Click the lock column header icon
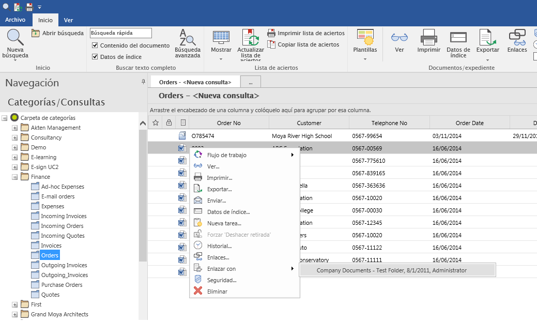537x322 pixels. pos(169,122)
